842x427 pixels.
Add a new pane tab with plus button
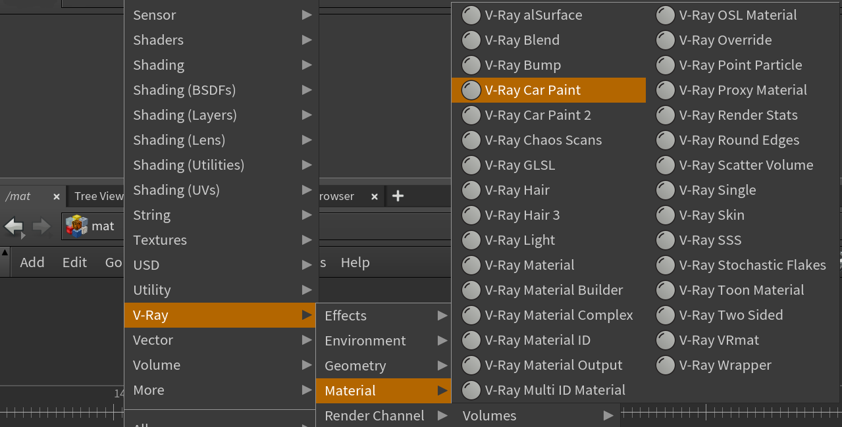click(398, 196)
